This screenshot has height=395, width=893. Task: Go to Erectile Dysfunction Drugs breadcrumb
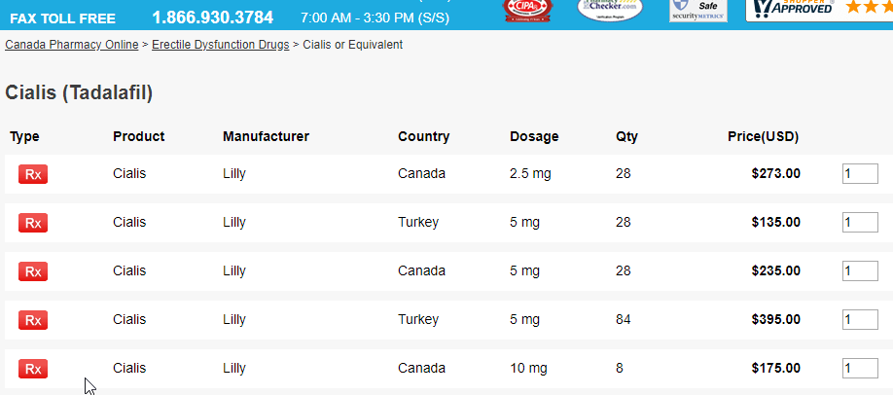click(x=221, y=45)
